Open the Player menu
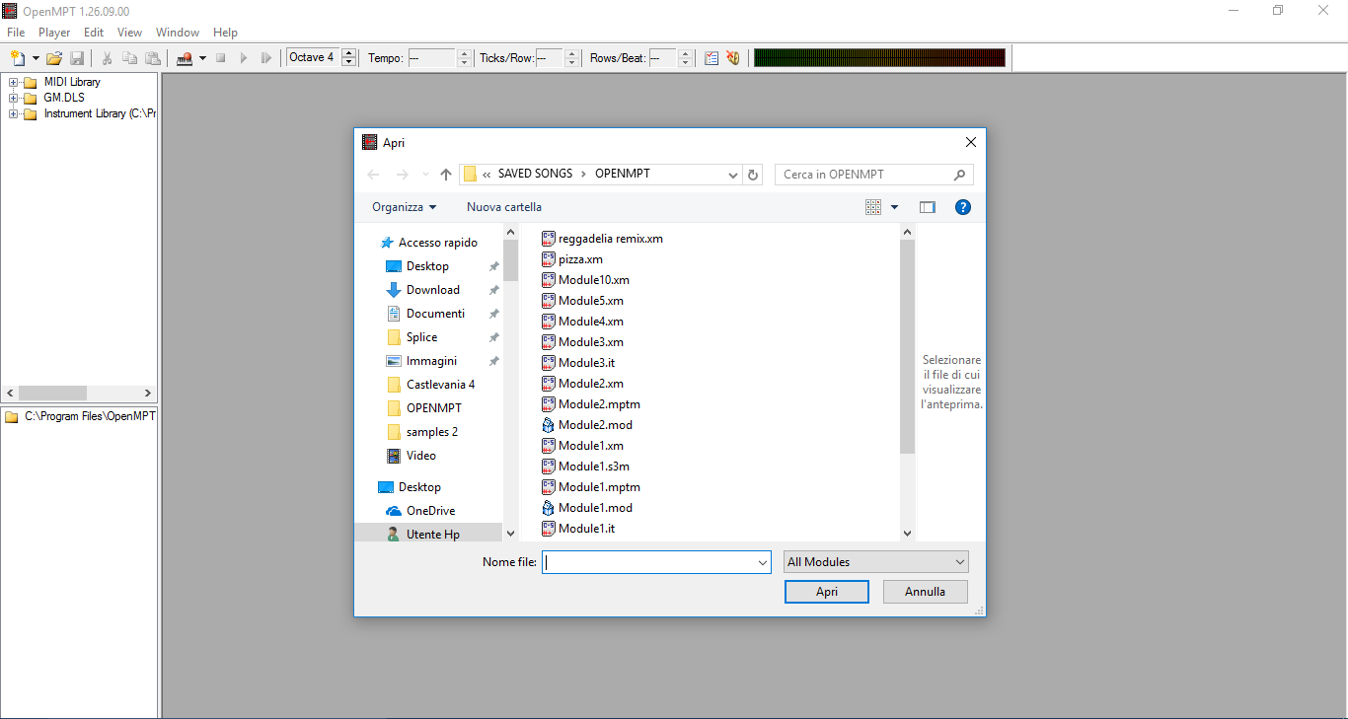Viewport: 1348px width, 719px height. click(54, 33)
